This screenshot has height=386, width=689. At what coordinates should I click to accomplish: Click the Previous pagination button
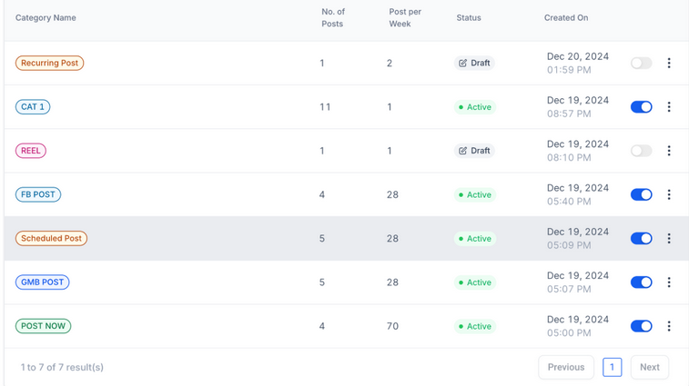pyautogui.click(x=565, y=367)
